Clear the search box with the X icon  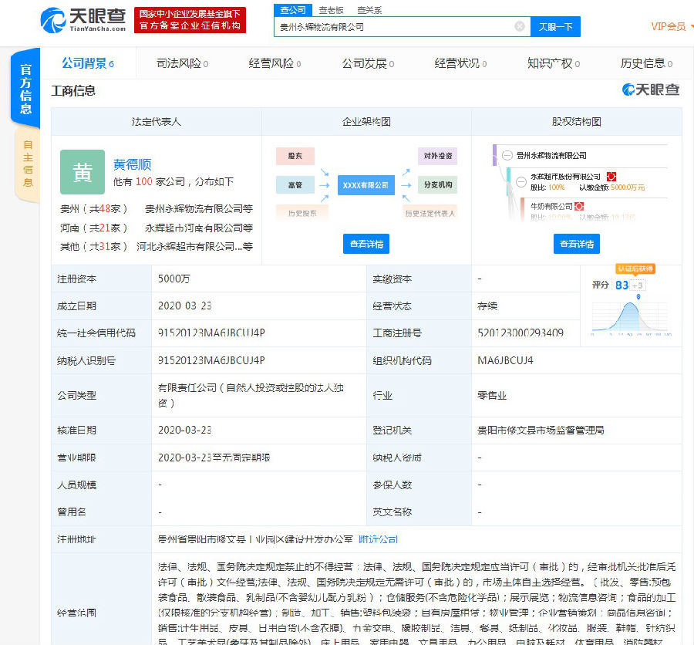pos(520,26)
